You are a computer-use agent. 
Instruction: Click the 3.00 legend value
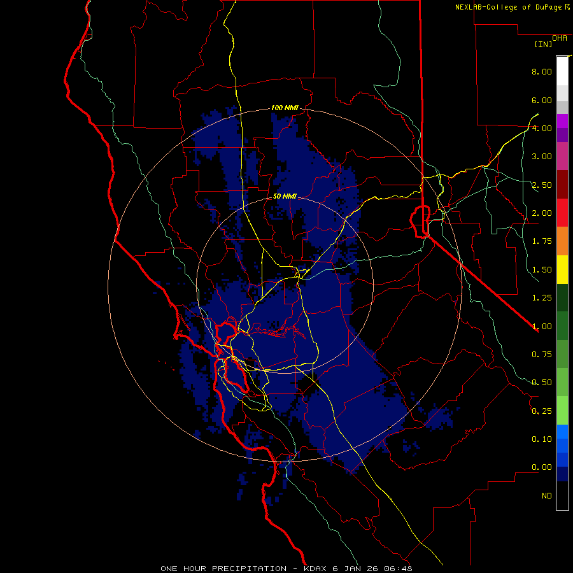(x=542, y=157)
